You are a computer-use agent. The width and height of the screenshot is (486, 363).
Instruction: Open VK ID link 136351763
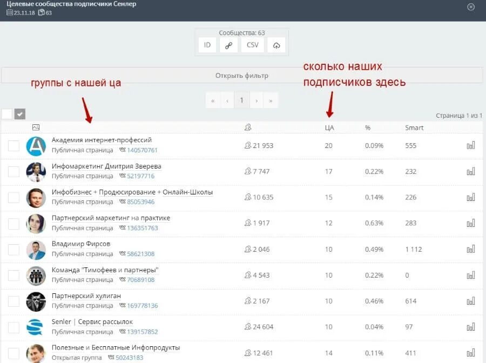pyautogui.click(x=142, y=228)
